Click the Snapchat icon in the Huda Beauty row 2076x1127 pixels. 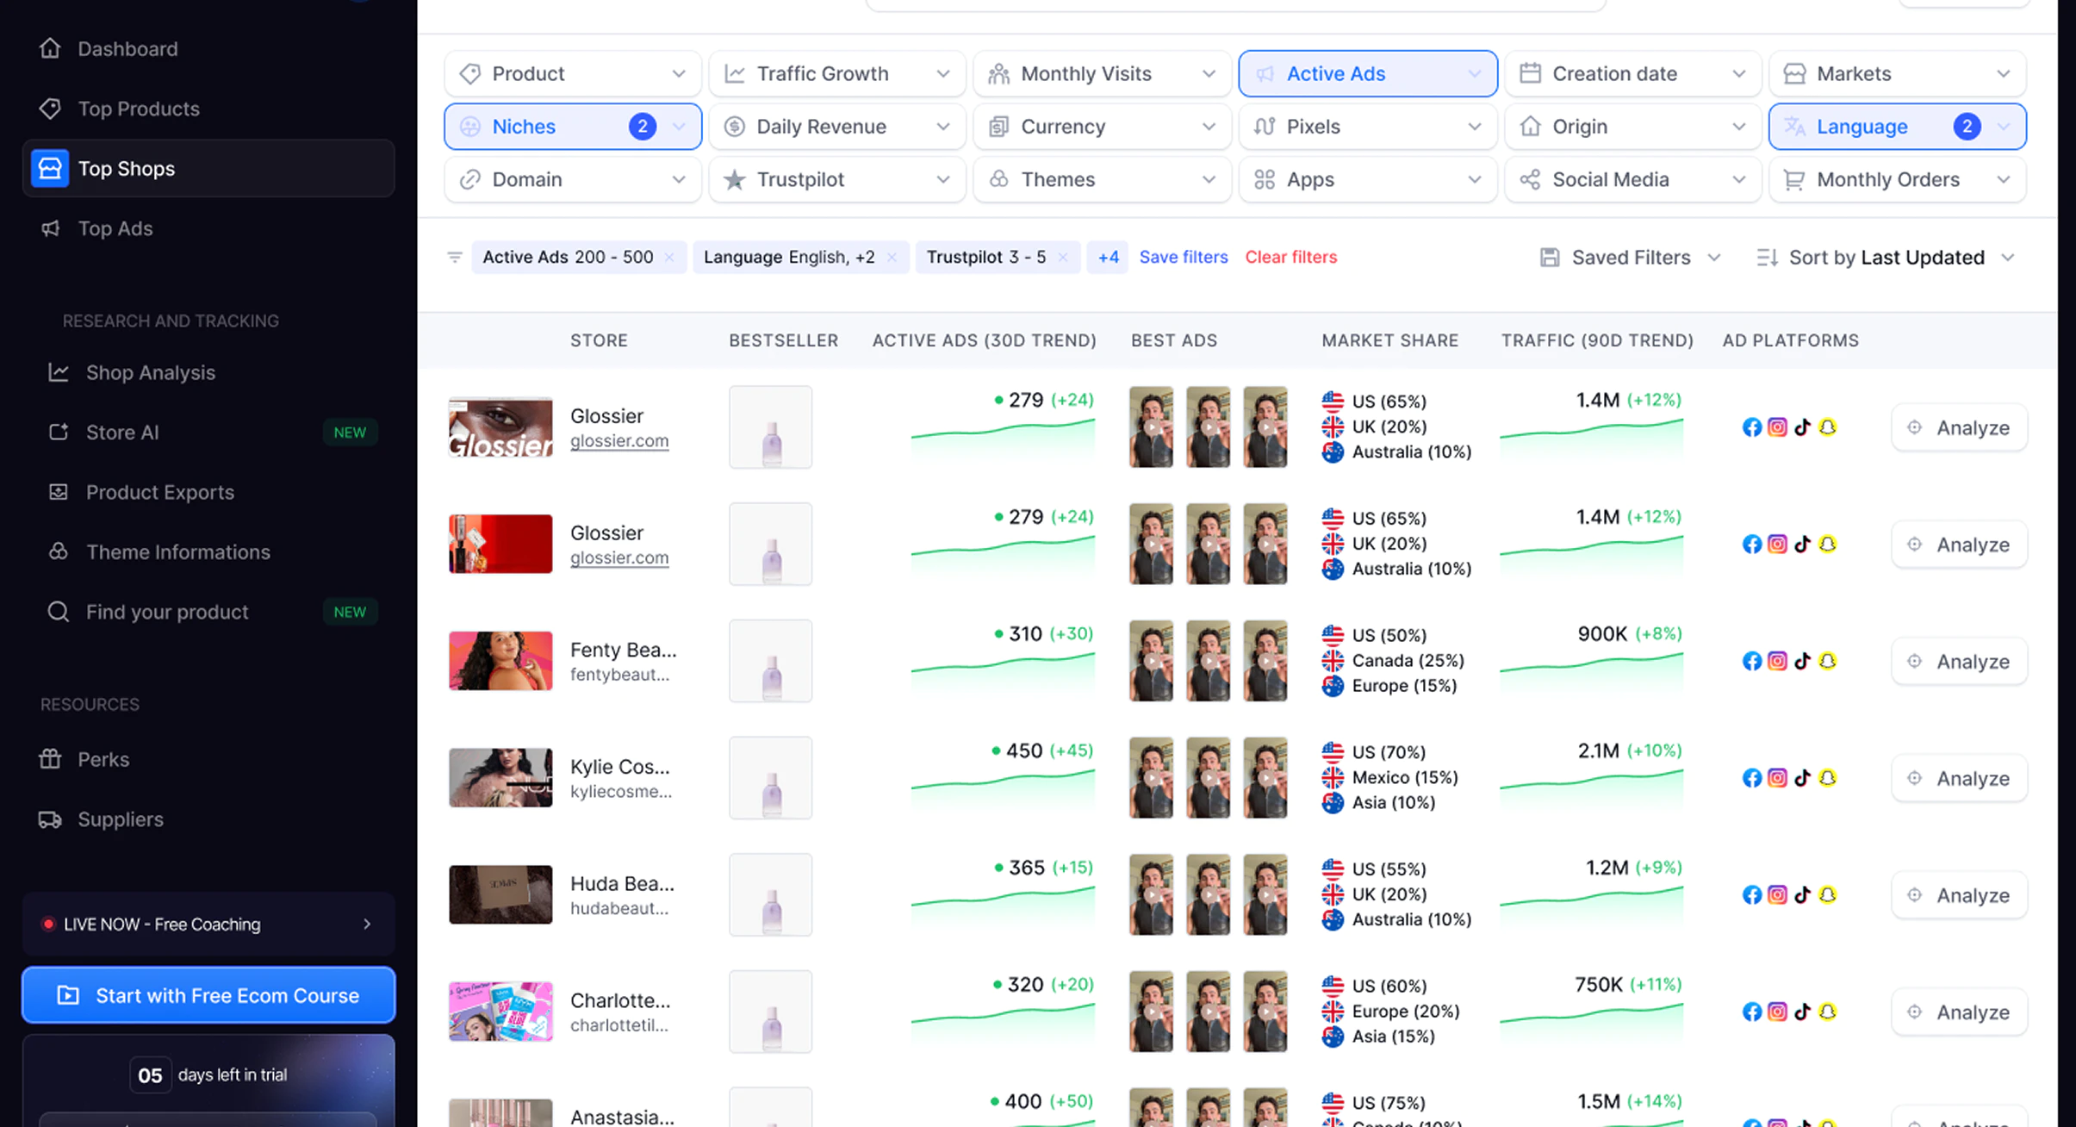click(1827, 894)
